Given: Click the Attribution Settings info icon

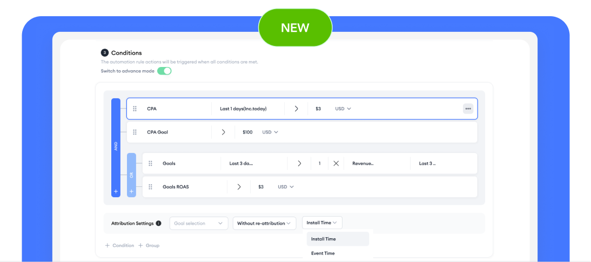Looking at the screenshot, I should [158, 223].
